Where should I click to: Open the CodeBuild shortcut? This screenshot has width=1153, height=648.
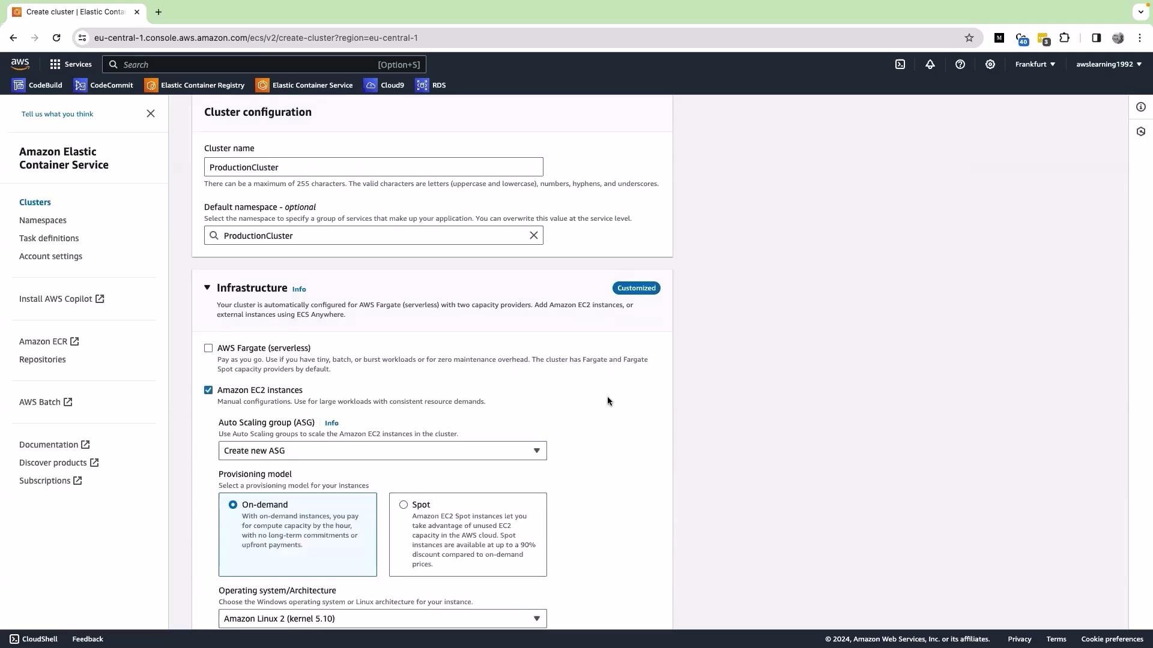coord(37,85)
